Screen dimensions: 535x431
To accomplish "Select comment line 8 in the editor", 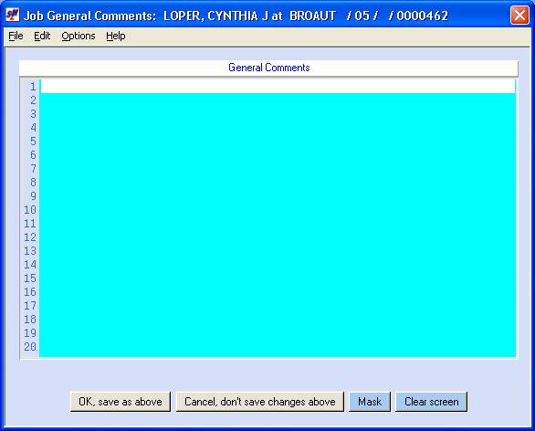I will 278,183.
